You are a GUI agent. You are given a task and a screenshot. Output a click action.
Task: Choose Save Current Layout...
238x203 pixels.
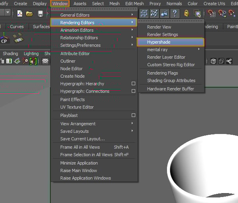(x=83, y=139)
